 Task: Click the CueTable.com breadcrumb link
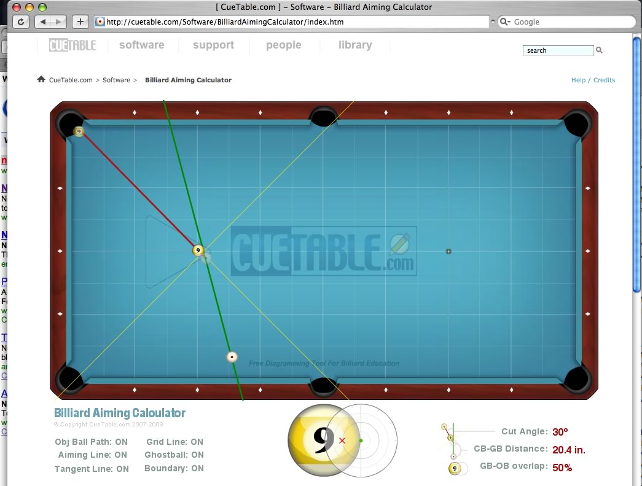pyautogui.click(x=71, y=80)
